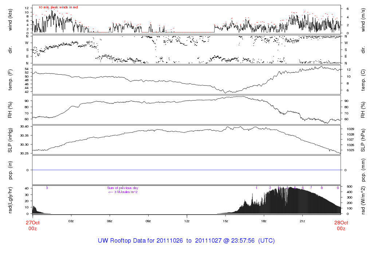Screen dimensions: 373x255
Task: Click the "wind (m/s)" axis label
Action: (x=363, y=19)
